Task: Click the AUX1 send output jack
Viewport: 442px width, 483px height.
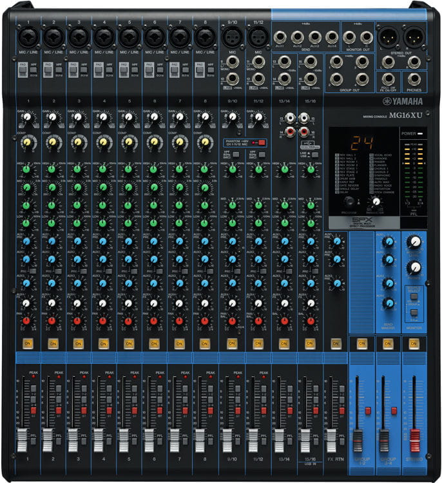Action: point(280,37)
